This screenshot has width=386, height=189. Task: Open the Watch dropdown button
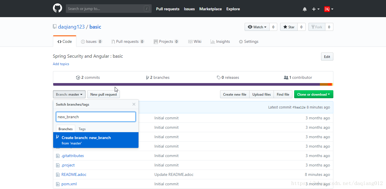[x=257, y=27]
